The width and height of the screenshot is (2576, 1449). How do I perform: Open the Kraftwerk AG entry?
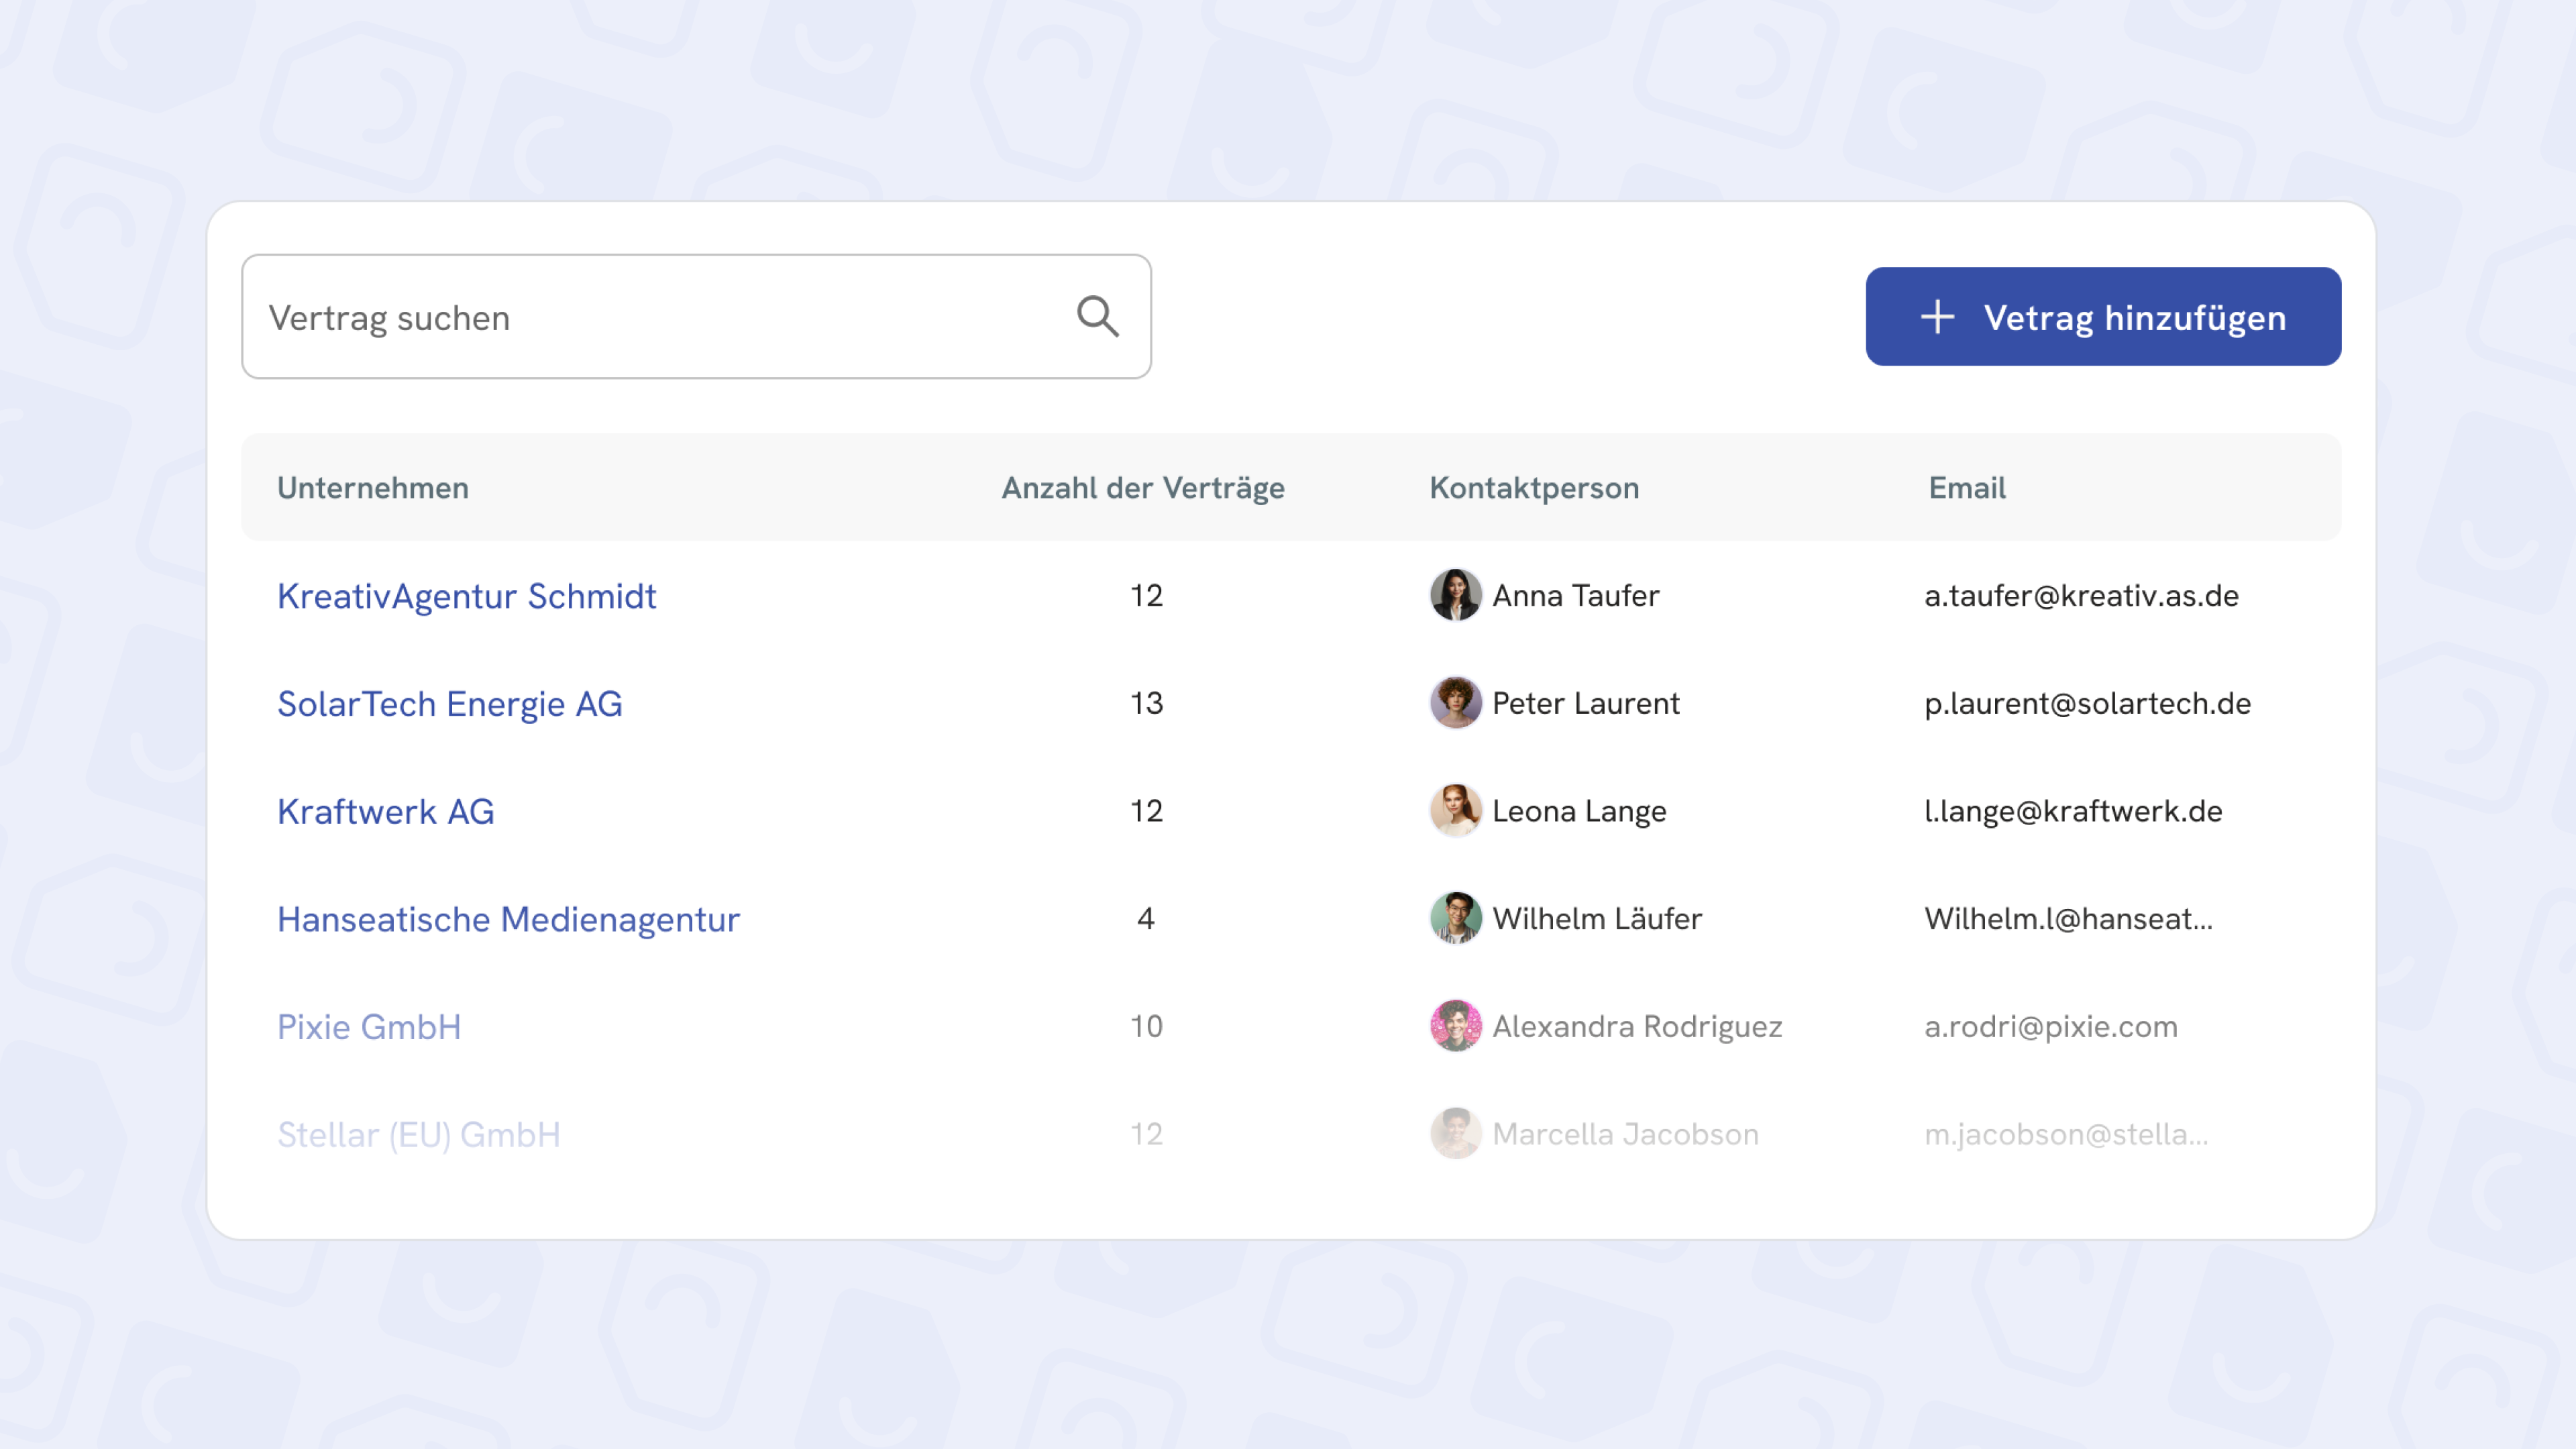pyautogui.click(x=385, y=812)
